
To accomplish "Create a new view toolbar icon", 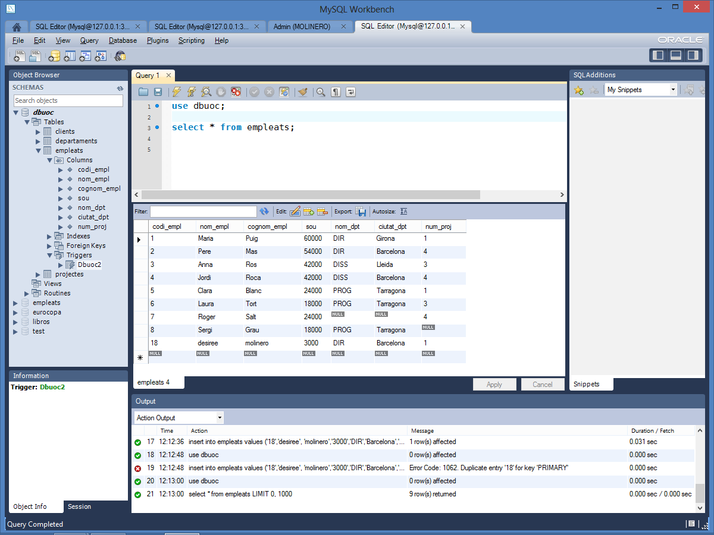I will click(85, 56).
